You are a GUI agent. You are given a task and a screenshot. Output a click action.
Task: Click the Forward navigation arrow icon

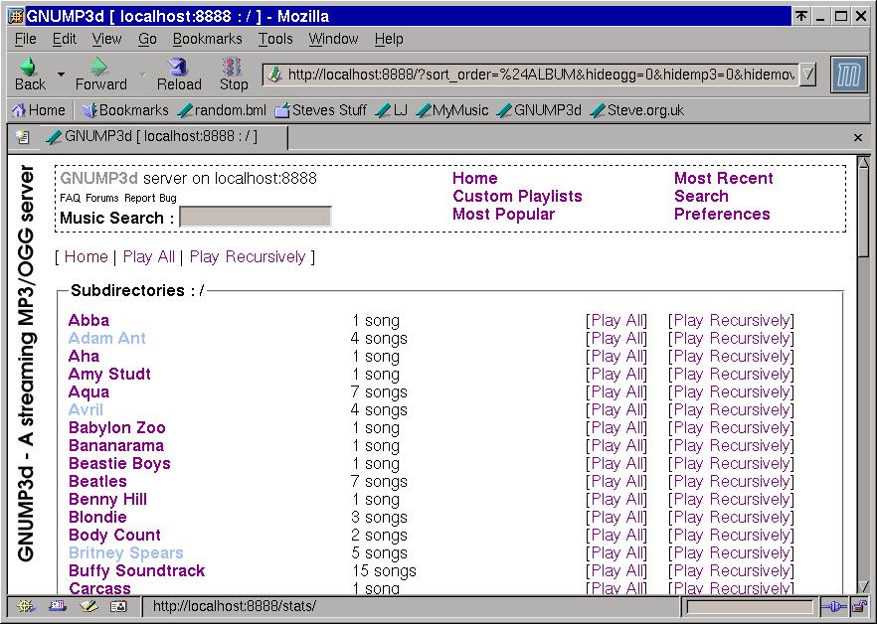click(99, 68)
